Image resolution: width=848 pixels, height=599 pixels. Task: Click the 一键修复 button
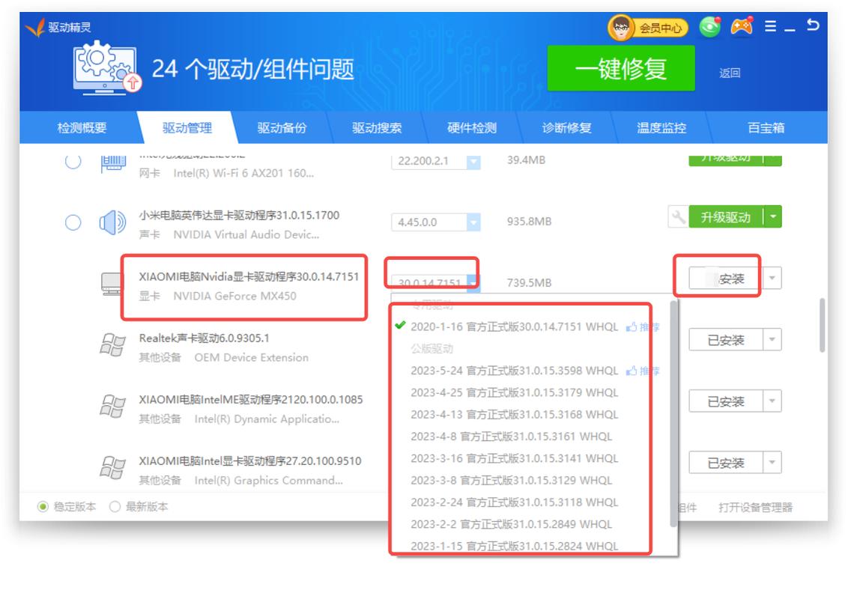coord(621,68)
